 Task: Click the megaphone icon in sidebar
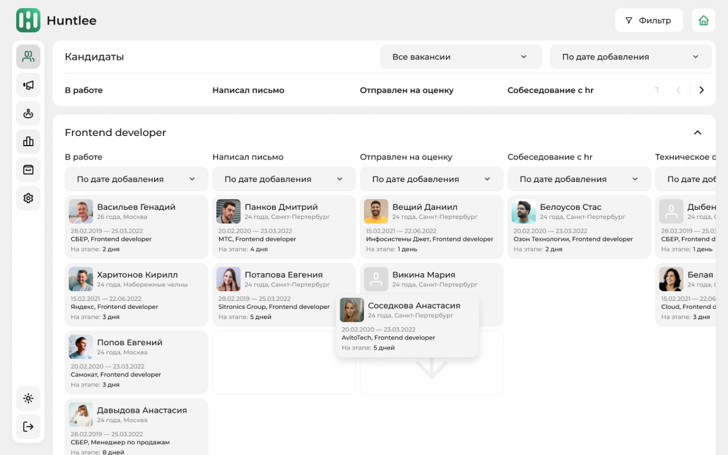click(x=28, y=85)
